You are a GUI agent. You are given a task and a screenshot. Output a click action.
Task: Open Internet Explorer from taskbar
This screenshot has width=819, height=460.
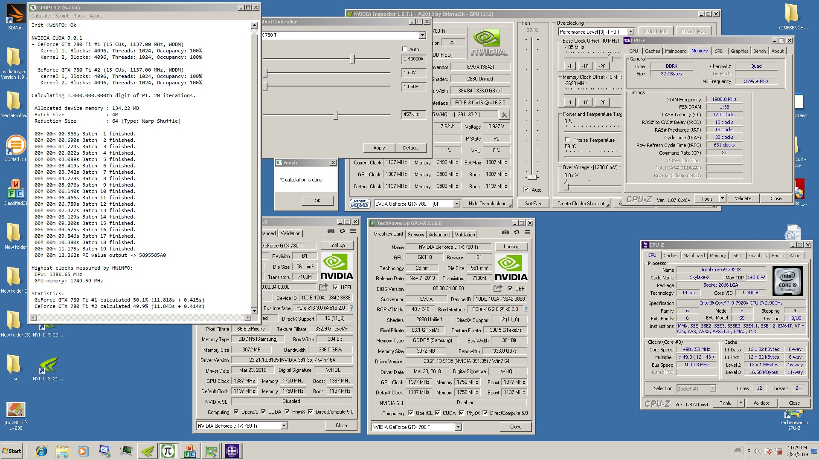(x=41, y=451)
